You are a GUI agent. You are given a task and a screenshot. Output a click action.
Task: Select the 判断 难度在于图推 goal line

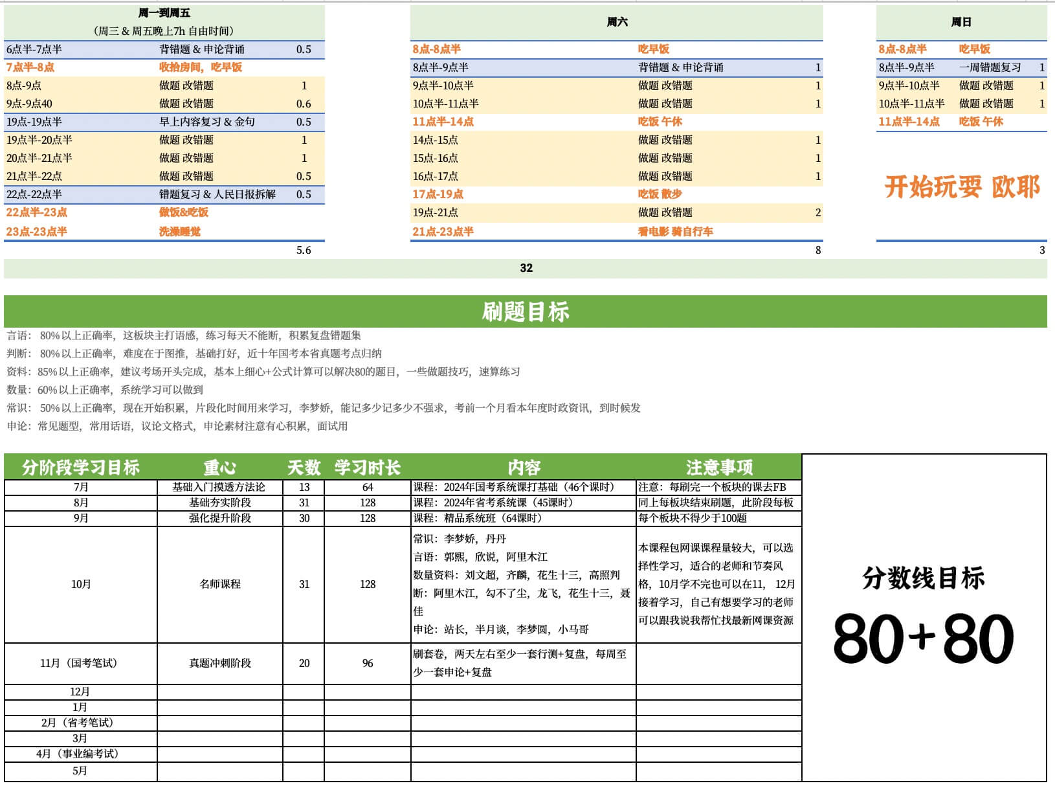[x=194, y=354]
